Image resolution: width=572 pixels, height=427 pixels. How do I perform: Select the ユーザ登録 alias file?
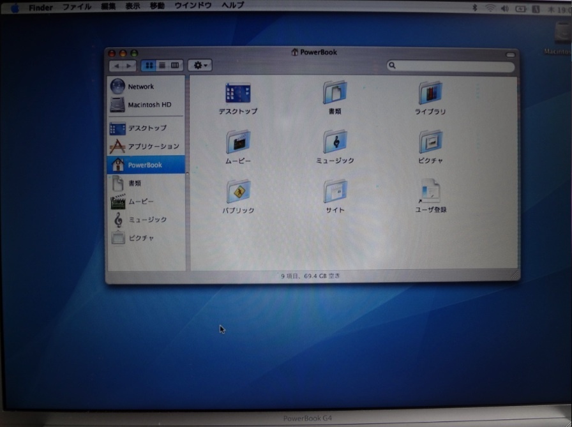point(430,190)
